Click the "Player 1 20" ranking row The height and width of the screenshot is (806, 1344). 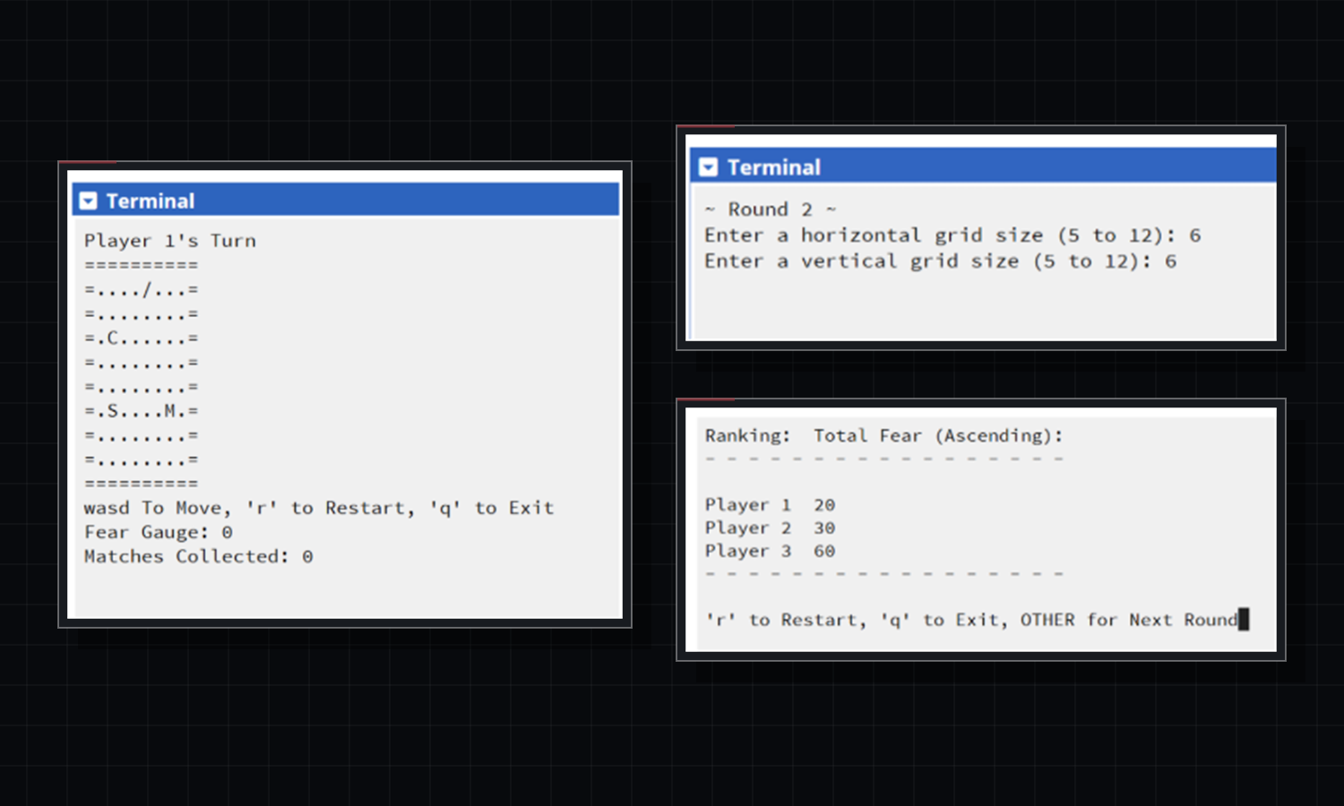[x=770, y=505]
